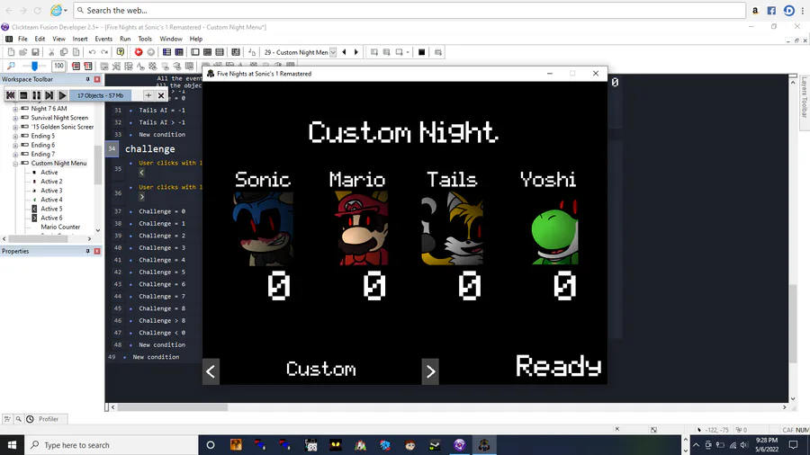Step to next frame in playback
The image size is (810, 455).
[x=49, y=95]
